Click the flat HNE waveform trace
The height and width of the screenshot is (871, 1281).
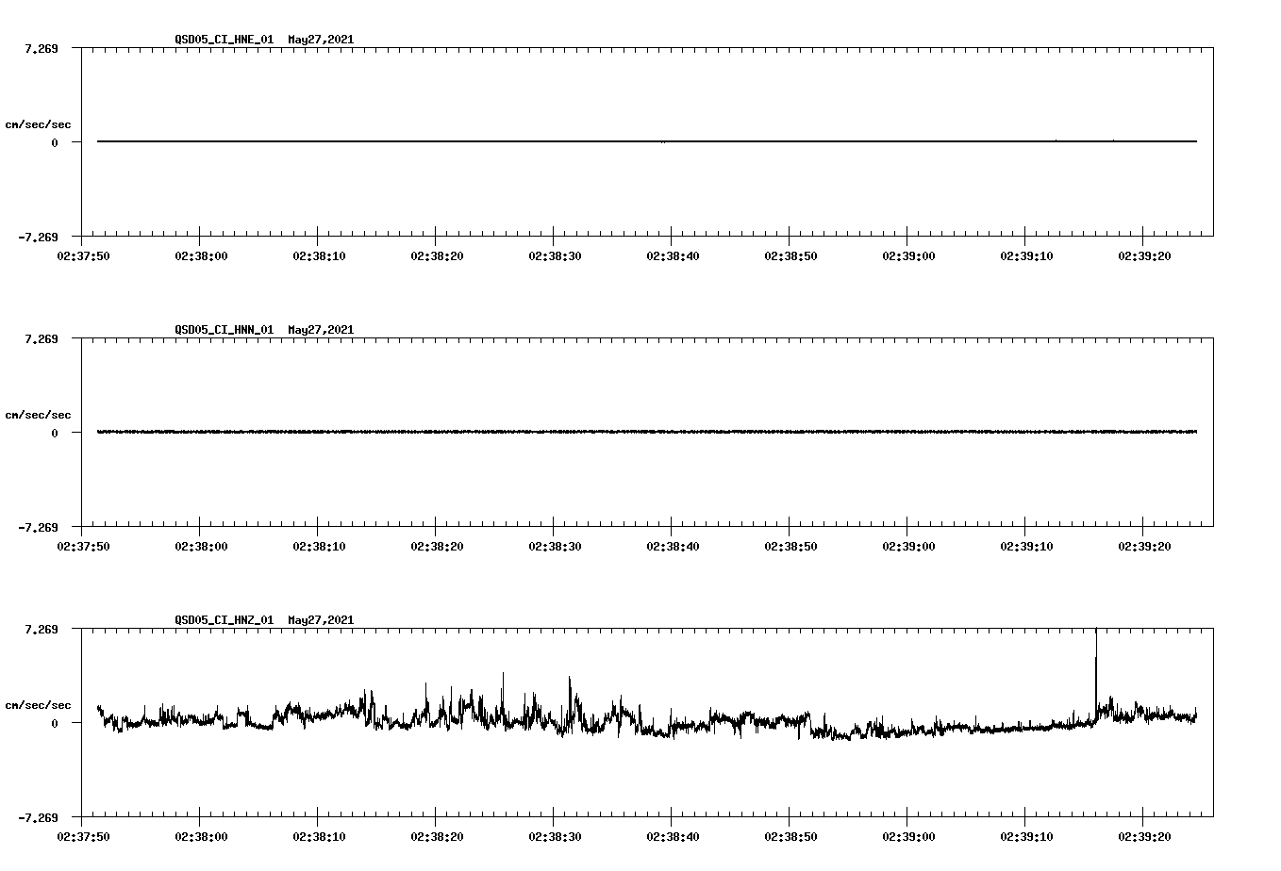[566, 141]
